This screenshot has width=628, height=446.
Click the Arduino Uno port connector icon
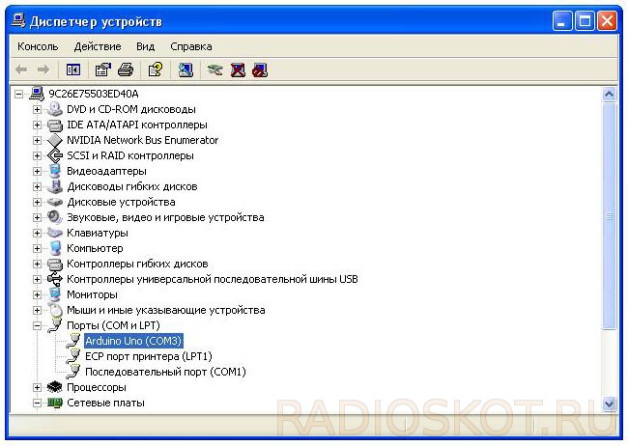(x=73, y=341)
